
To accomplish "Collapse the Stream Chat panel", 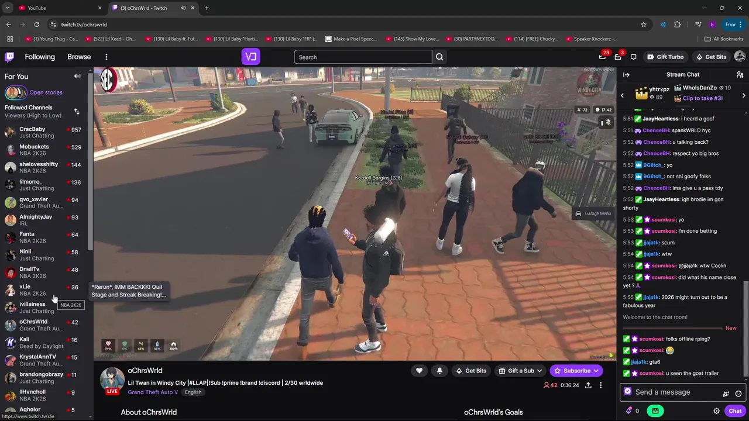I will pos(626,75).
